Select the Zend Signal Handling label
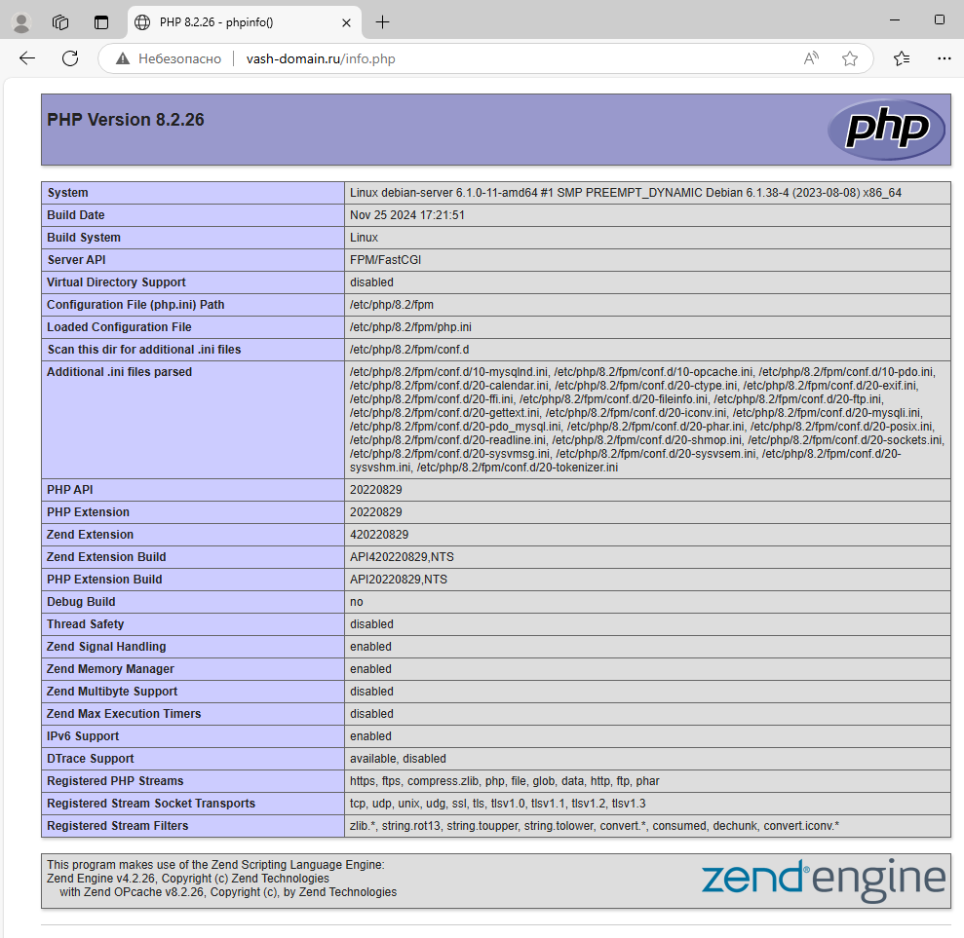This screenshot has height=938, width=964. (x=106, y=647)
